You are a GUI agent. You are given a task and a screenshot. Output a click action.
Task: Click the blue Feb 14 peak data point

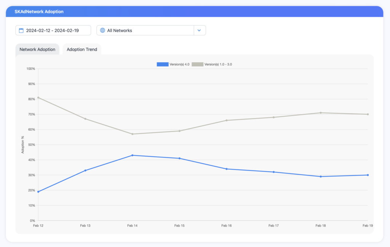(132, 156)
